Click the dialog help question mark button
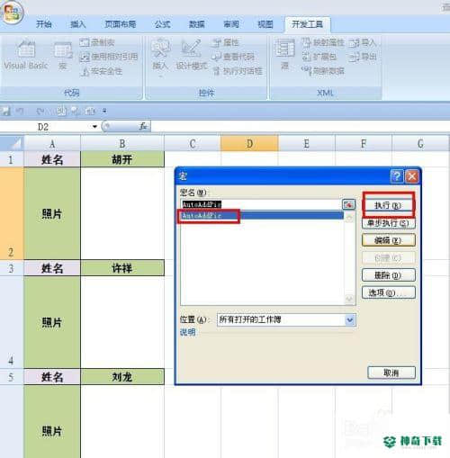The height and width of the screenshot is (458, 450). (x=397, y=176)
